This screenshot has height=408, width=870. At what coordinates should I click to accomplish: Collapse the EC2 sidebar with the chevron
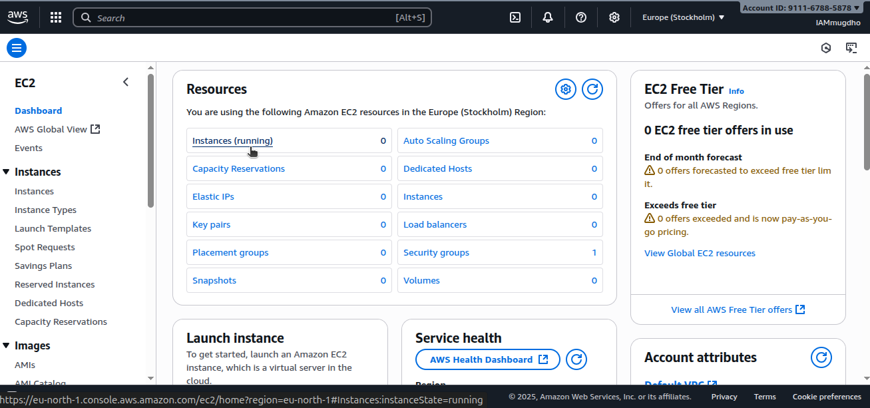coord(126,81)
